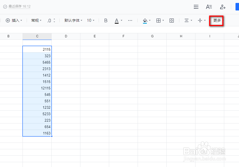239x167 pixels.
Task: Select the cell containing 1232
Action: (x=37, y=107)
